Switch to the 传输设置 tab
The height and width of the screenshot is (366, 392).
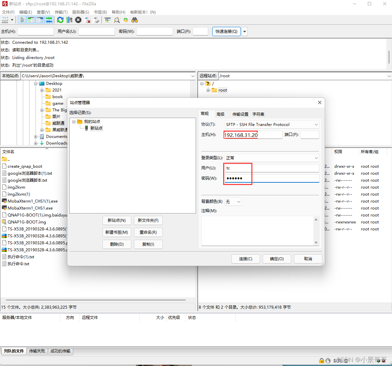[240, 114]
